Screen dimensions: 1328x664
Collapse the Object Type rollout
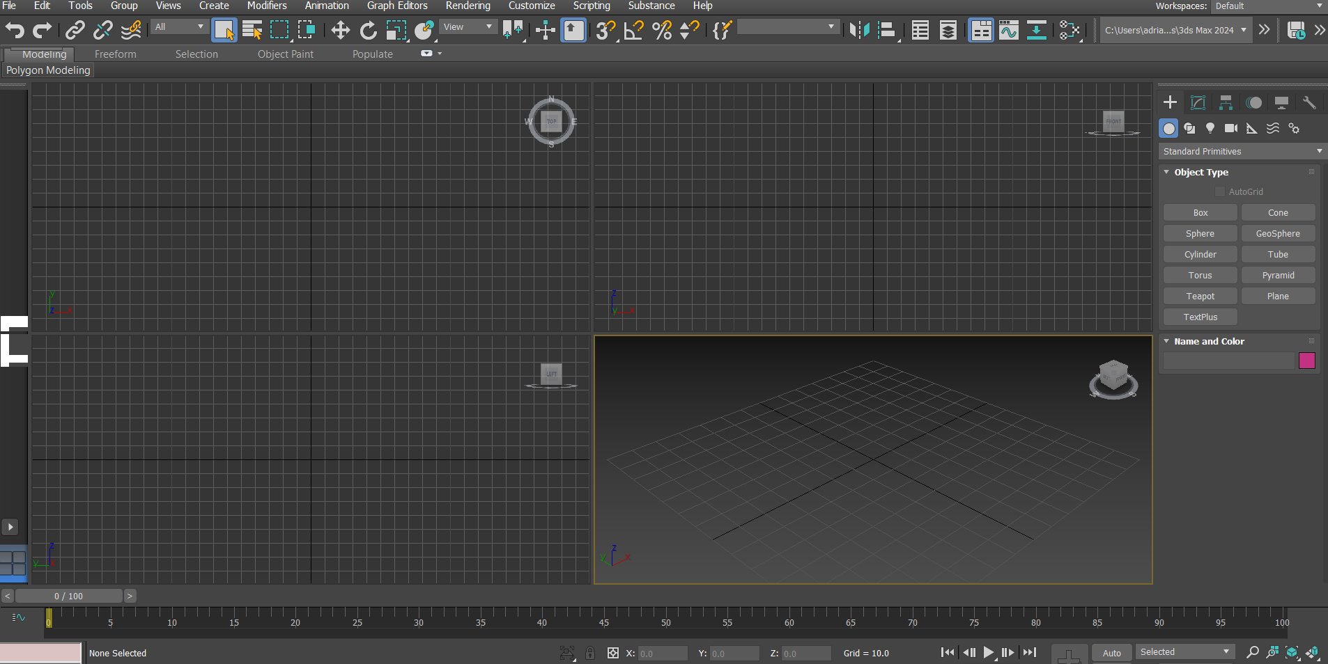pos(1167,172)
